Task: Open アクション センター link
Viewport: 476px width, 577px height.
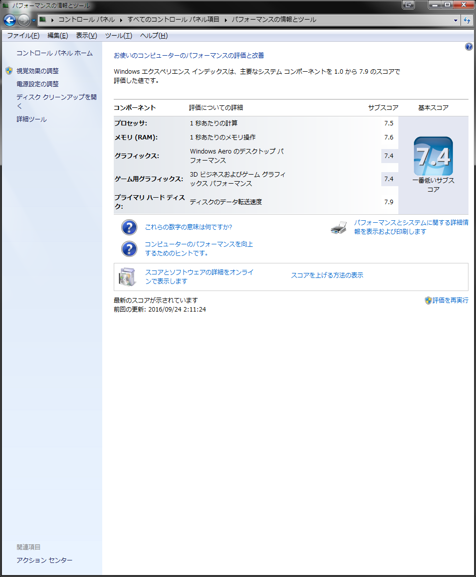Action: pos(45,560)
